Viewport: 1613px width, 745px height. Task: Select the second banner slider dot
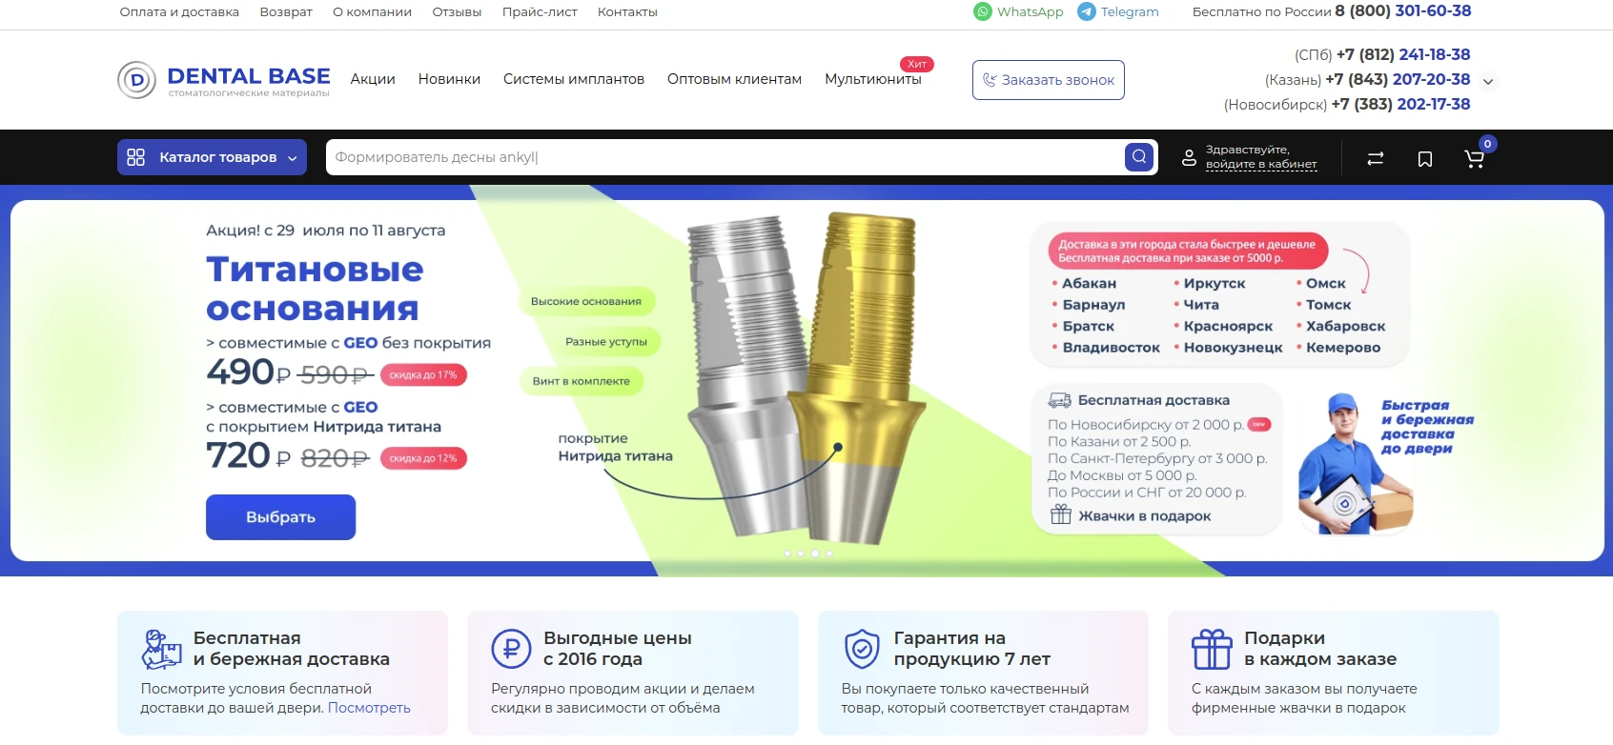801,553
